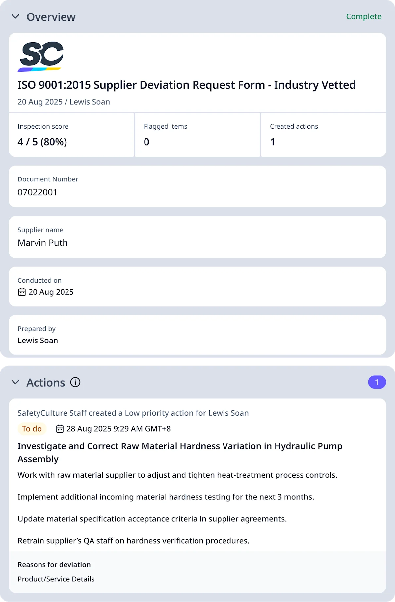
Task: Click the Complete status label
Action: pyautogui.click(x=363, y=16)
